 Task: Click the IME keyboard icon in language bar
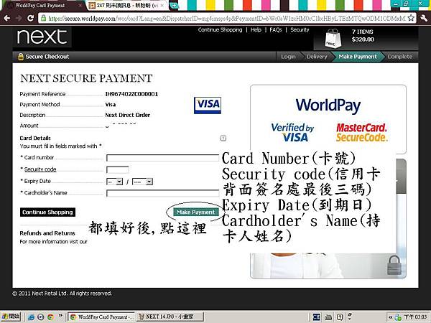tap(328, 317)
